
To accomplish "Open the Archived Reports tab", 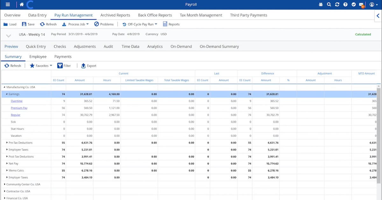I will point(115,15).
